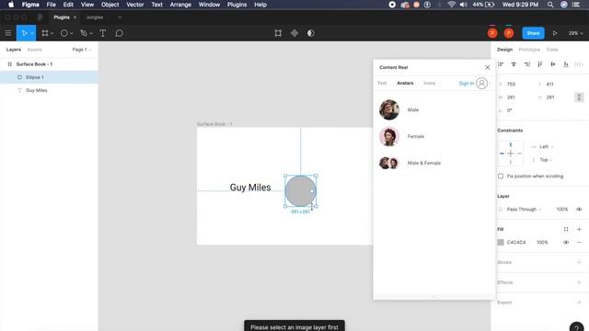Add a stroke with the plus icon

(579, 262)
